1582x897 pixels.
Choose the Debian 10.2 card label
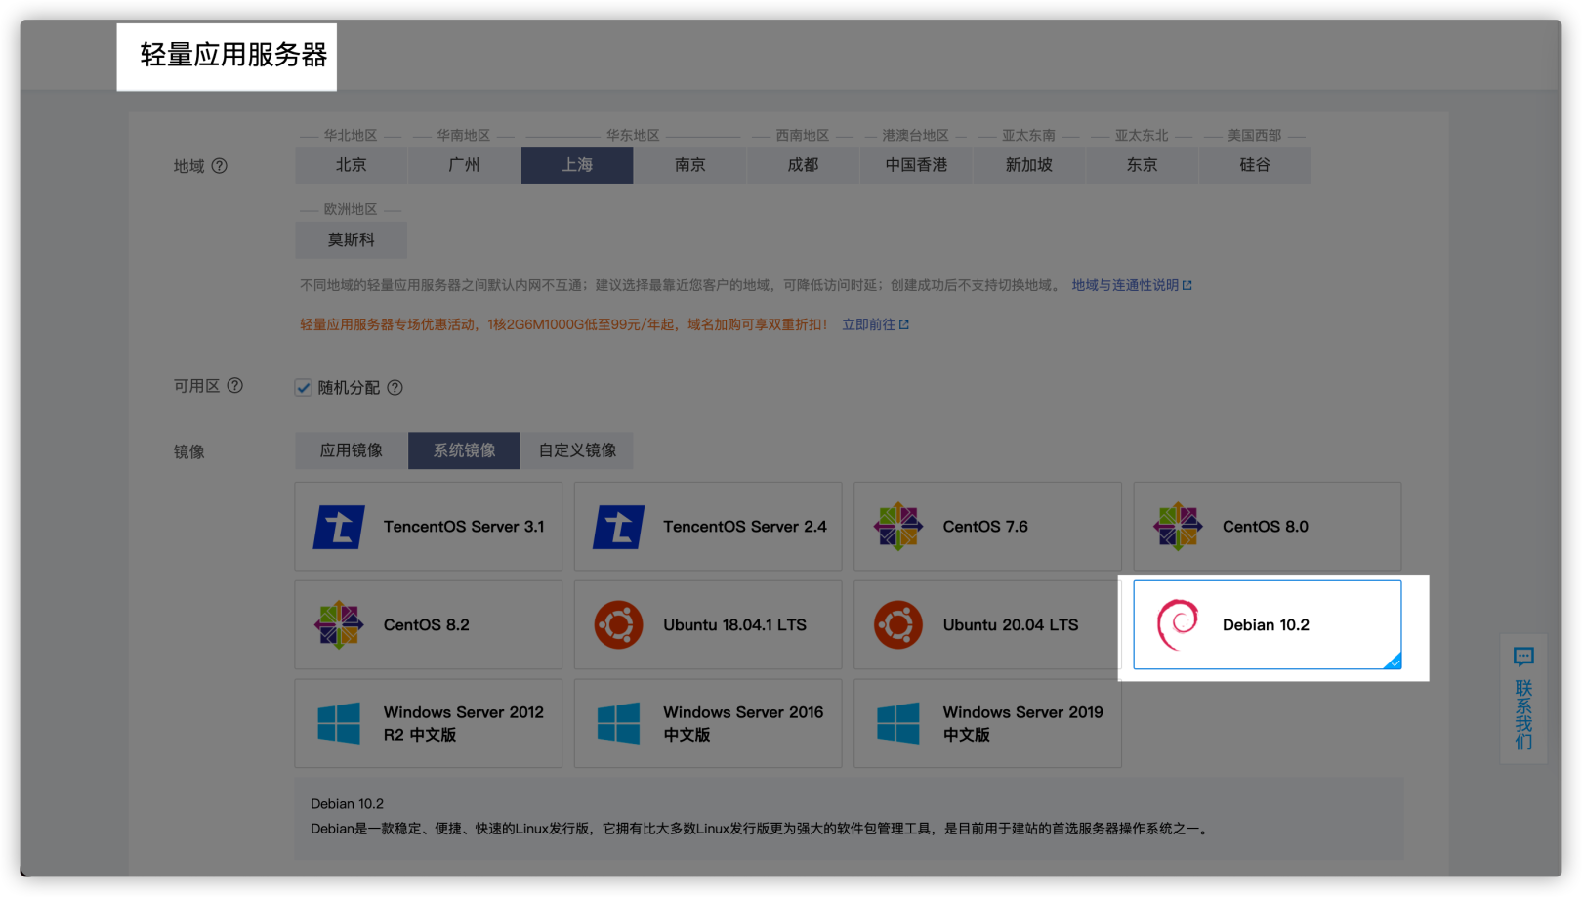pos(1266,625)
